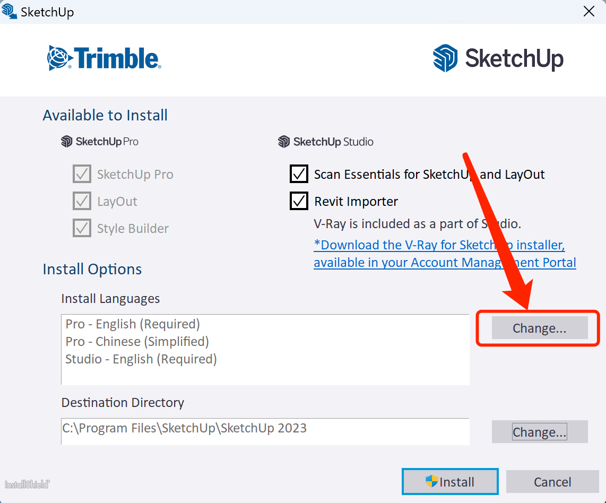606x503 pixels.
Task: Click the InstallShield logo at bottom left
Action: [x=27, y=484]
